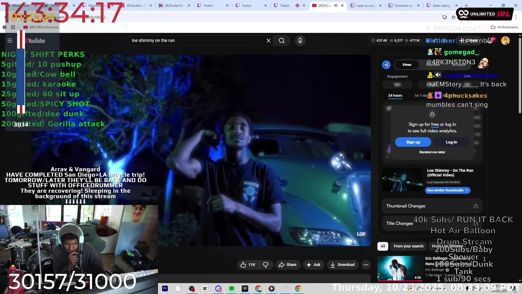Screen dimensions: 522x294
Task: Choose Remind me later
Action: coord(432,152)
